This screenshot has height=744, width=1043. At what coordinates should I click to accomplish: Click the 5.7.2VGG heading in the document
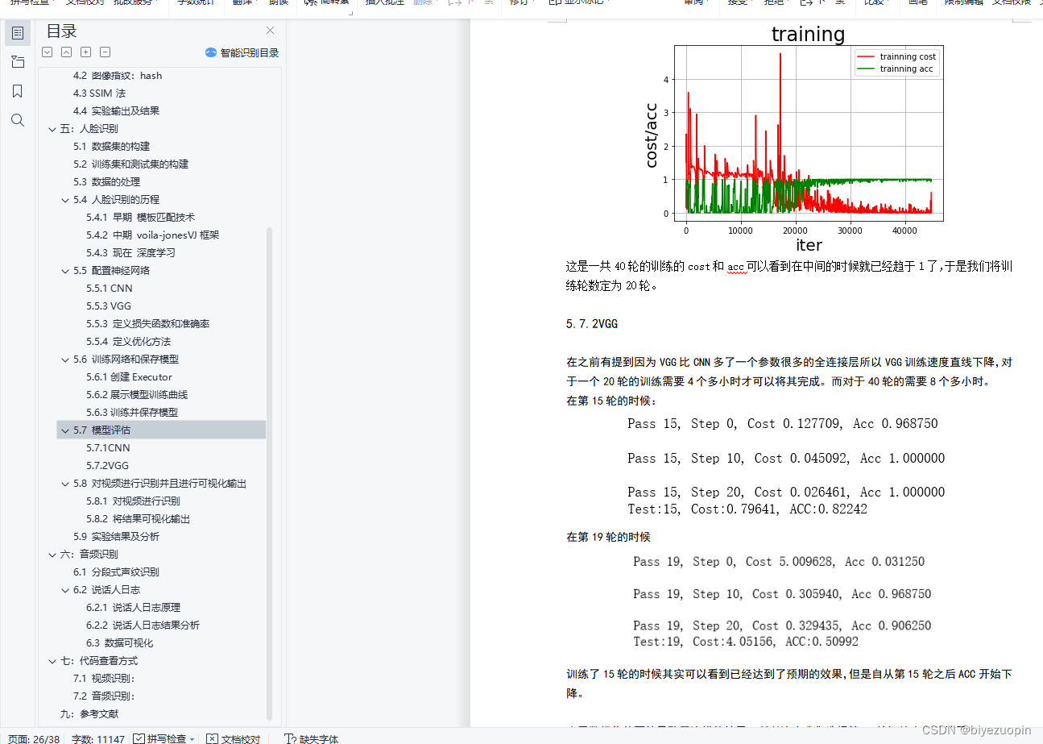592,324
